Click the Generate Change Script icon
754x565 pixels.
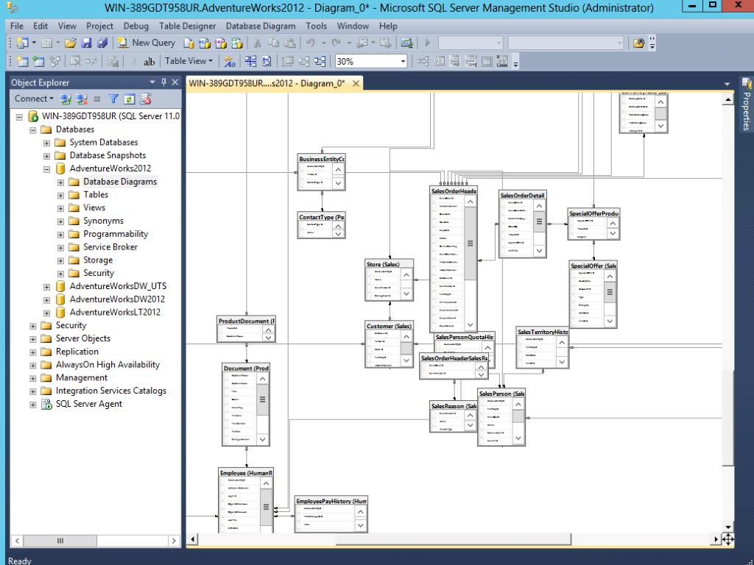coord(113,62)
